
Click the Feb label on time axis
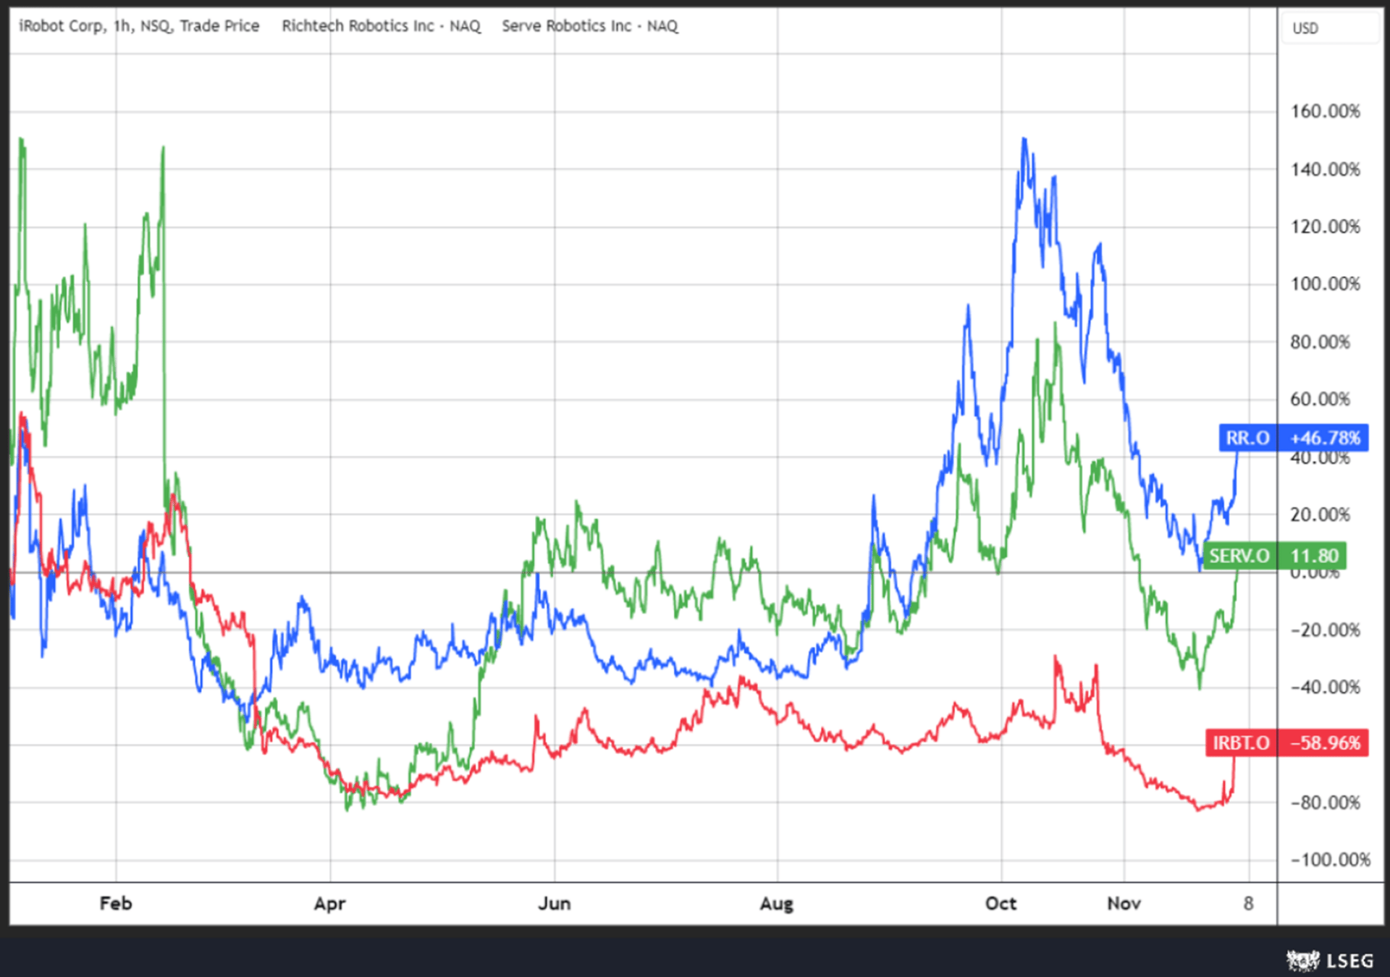(x=116, y=903)
